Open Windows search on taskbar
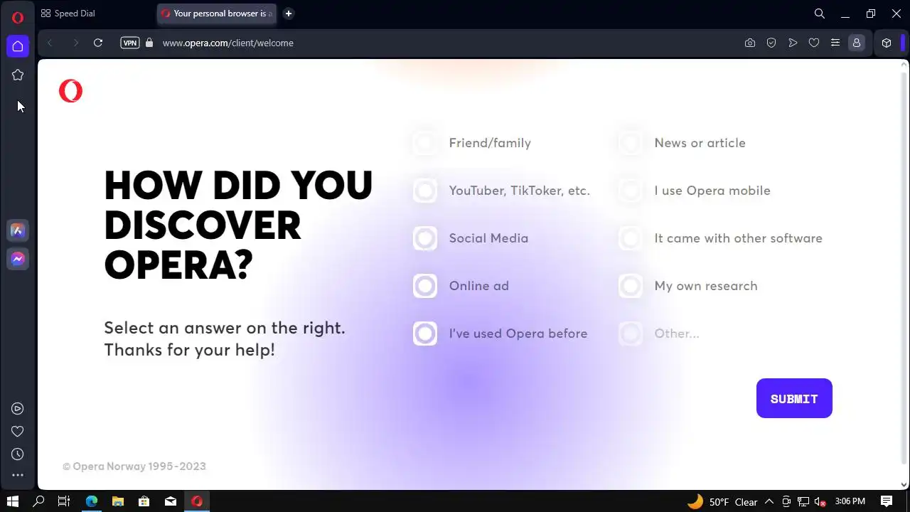 [39, 501]
